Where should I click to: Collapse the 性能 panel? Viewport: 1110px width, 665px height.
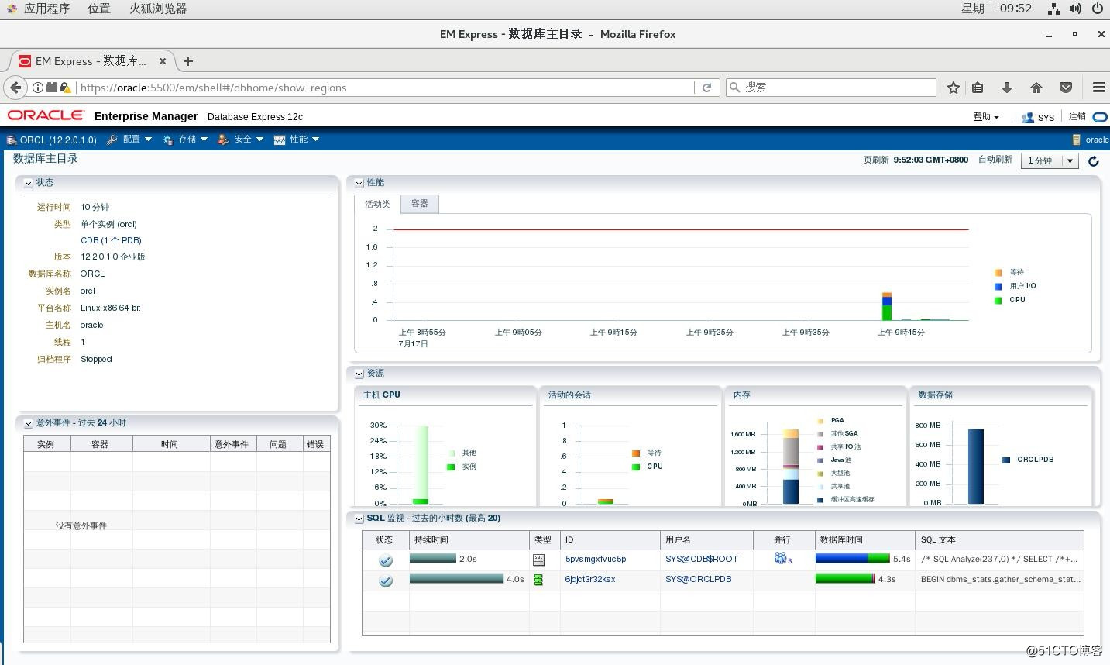click(x=359, y=183)
